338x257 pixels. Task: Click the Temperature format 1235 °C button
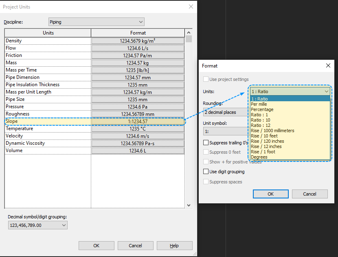[x=138, y=129]
